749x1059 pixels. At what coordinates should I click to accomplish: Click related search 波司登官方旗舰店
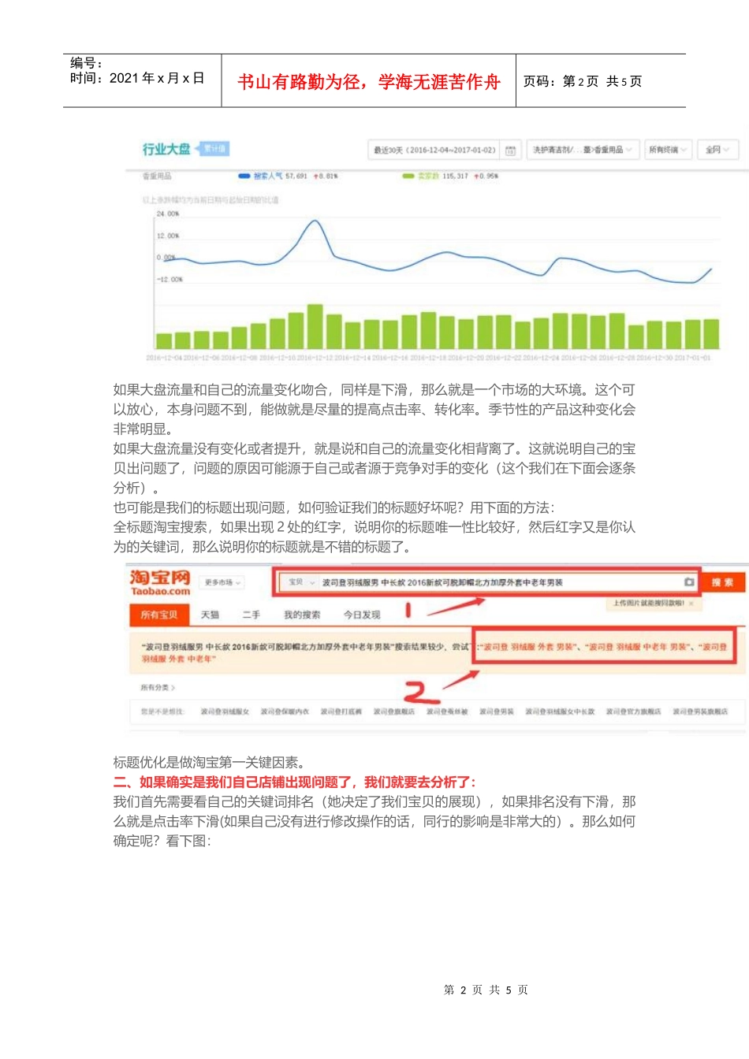pyautogui.click(x=633, y=712)
